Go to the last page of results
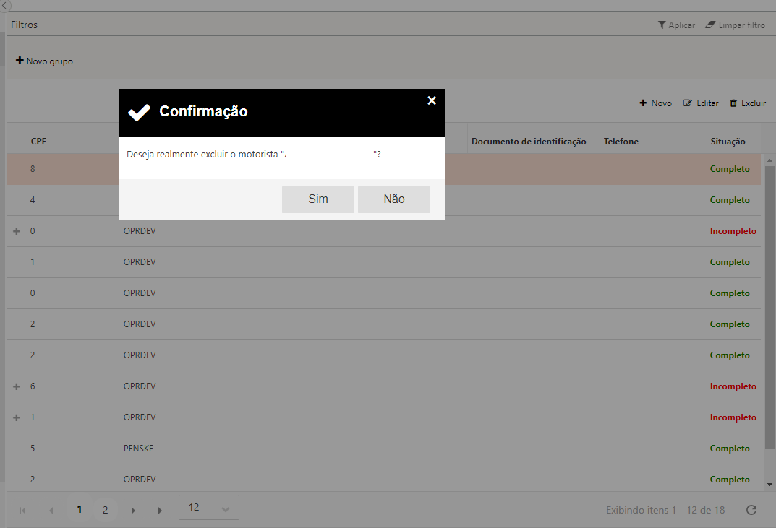Screen dimensions: 776x528 pos(161,510)
